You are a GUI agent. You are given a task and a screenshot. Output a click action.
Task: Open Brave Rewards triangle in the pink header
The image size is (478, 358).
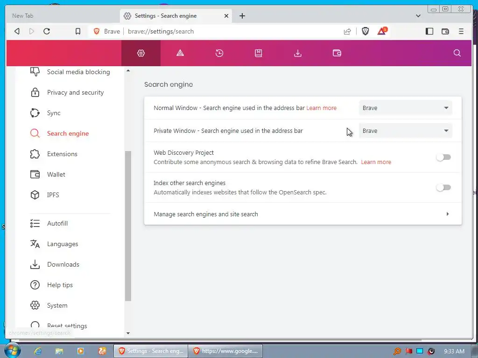[180, 53]
